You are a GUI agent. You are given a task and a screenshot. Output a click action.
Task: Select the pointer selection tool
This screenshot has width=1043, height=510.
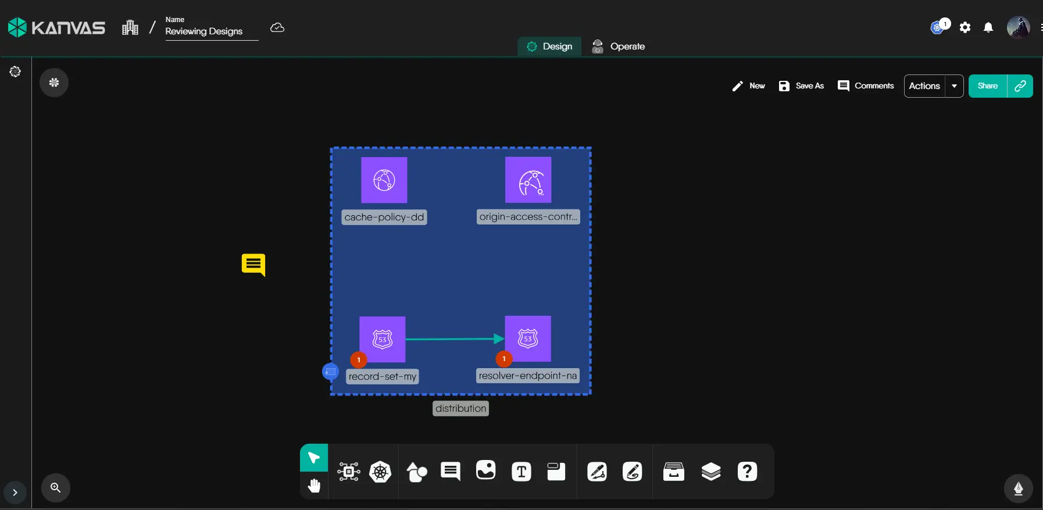[x=314, y=458]
